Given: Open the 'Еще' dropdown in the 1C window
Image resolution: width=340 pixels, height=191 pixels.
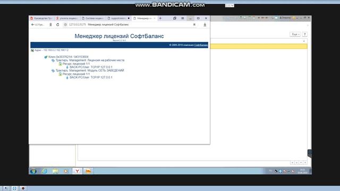Looking at the screenshot, I should 295,34.
